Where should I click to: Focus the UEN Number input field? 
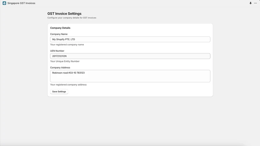pos(130,56)
